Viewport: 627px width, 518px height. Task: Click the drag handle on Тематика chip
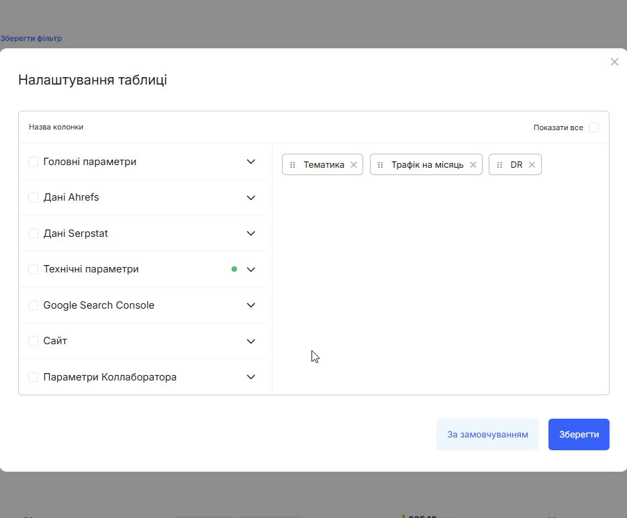point(292,164)
